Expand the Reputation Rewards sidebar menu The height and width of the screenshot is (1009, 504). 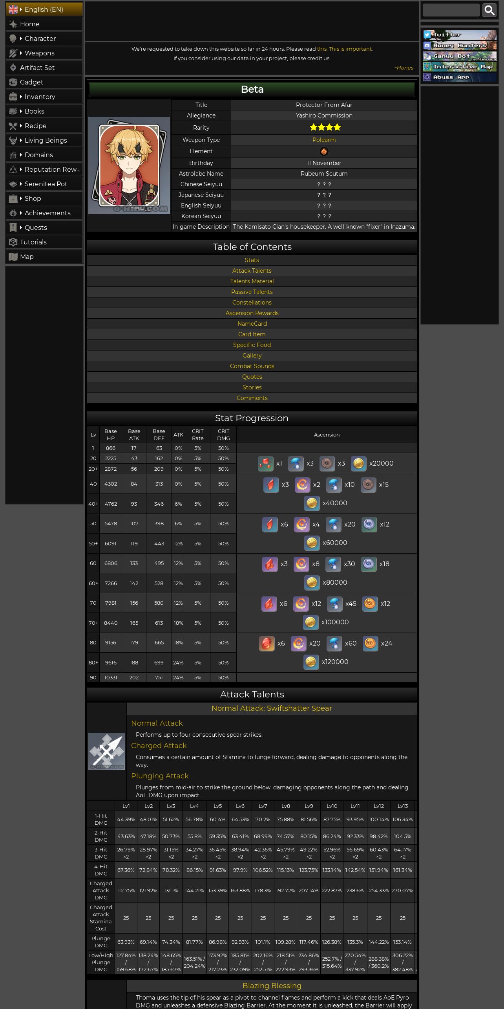coord(44,169)
